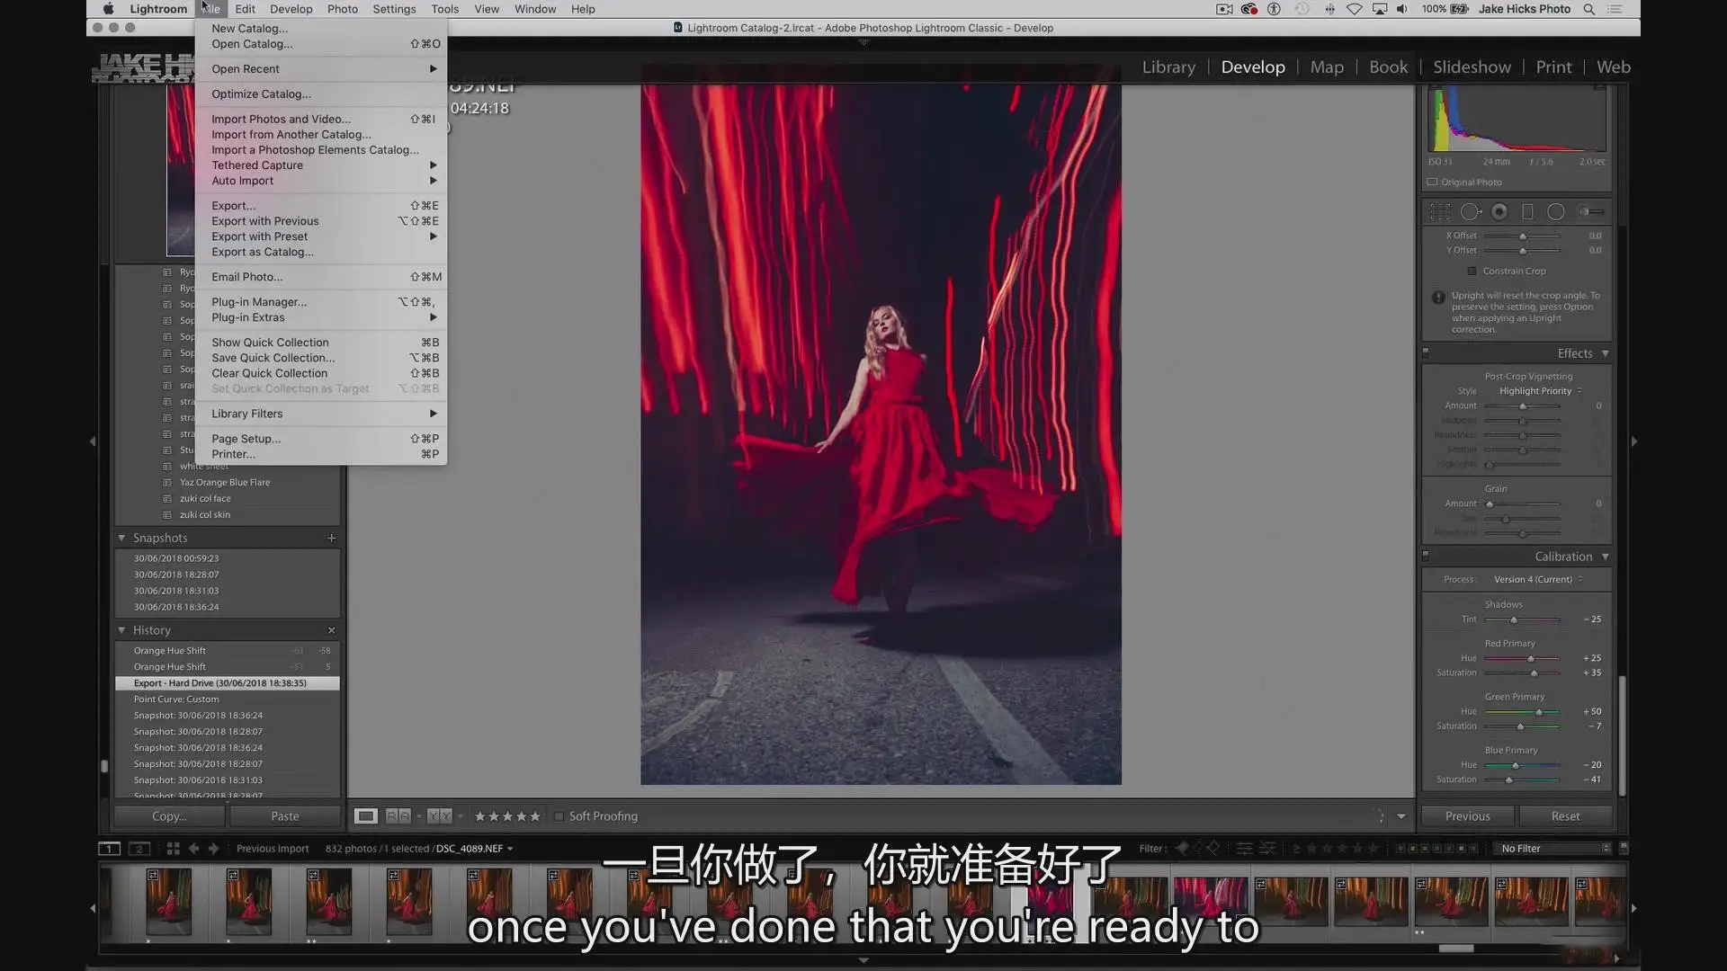
Task: Toggle the Original Photo checkbox
Action: click(1432, 183)
